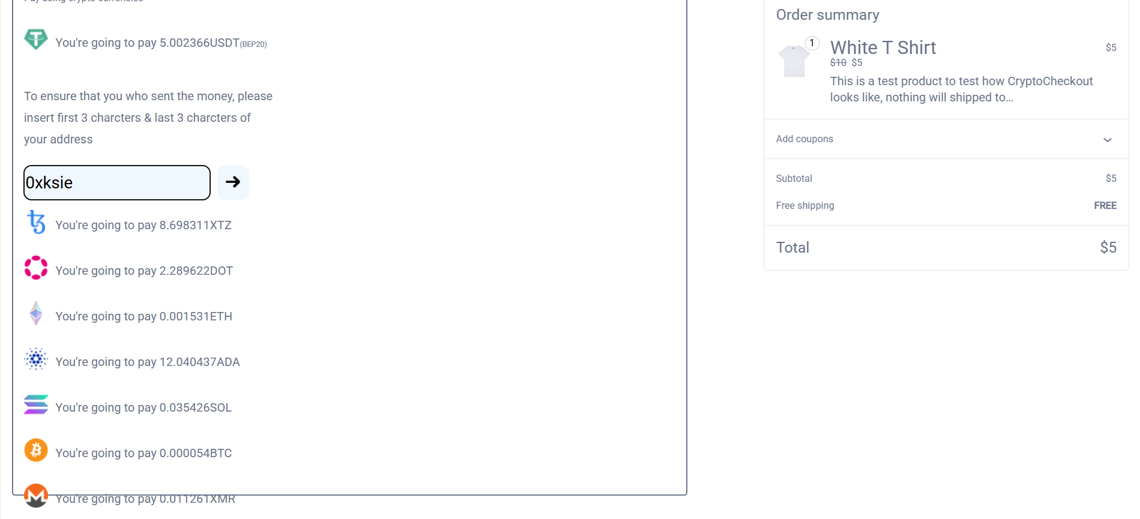Viewport: 1140px width, 519px height.
Task: Click the address characters input field
Action: click(x=117, y=182)
